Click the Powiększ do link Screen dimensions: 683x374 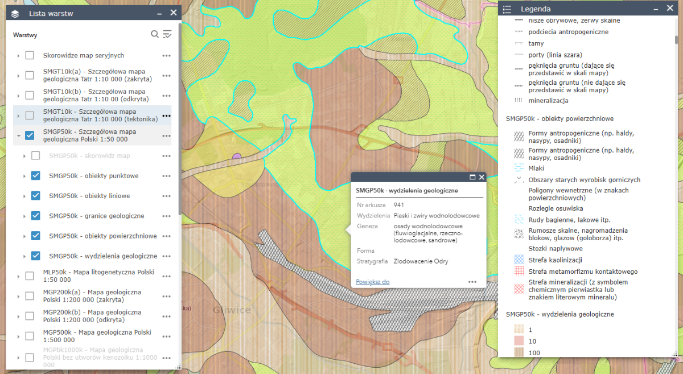click(372, 282)
